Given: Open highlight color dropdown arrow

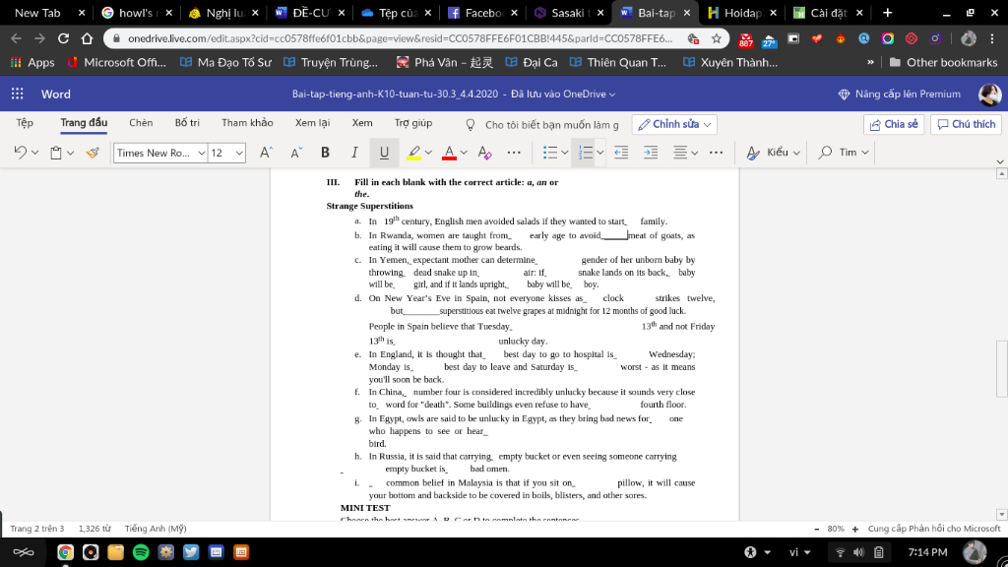Looking at the screenshot, I should [428, 153].
